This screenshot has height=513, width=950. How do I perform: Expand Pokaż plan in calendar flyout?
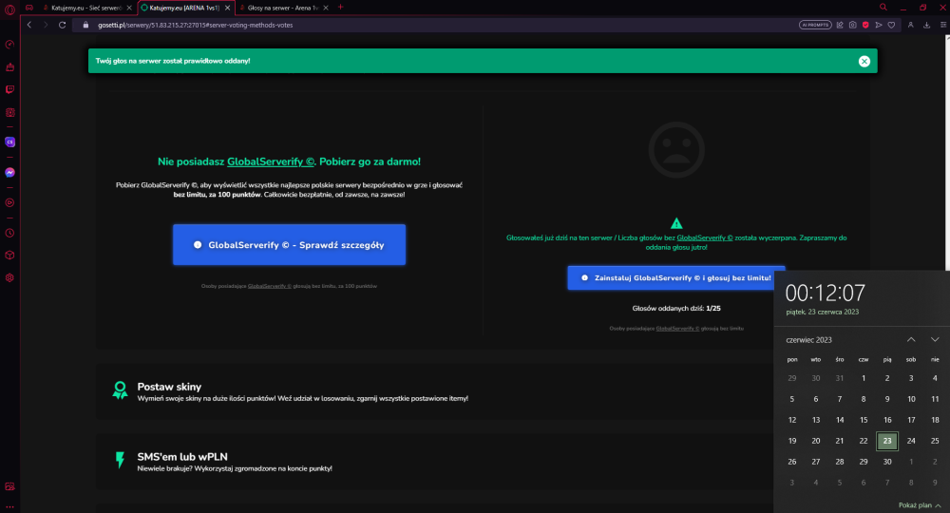[x=919, y=505]
